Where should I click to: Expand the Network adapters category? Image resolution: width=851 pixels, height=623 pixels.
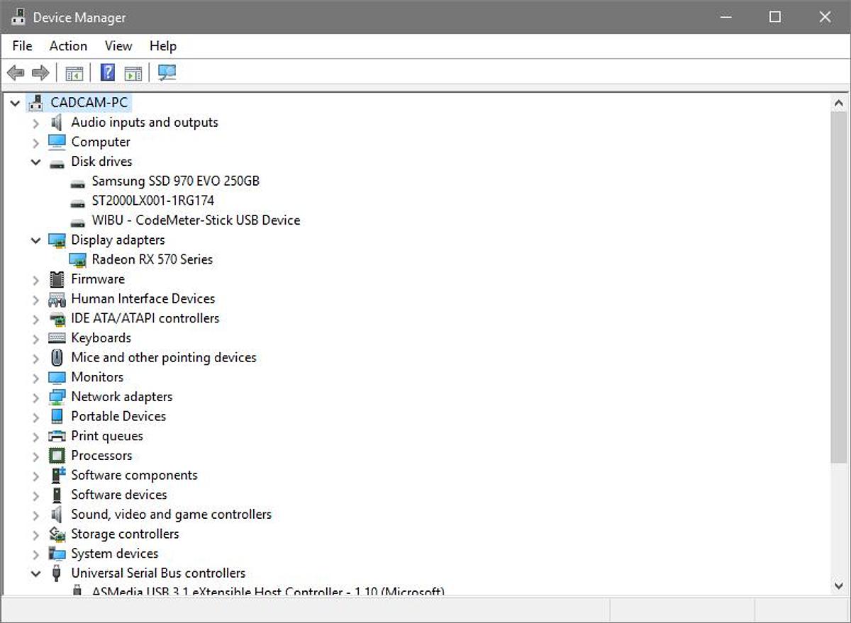(x=36, y=398)
